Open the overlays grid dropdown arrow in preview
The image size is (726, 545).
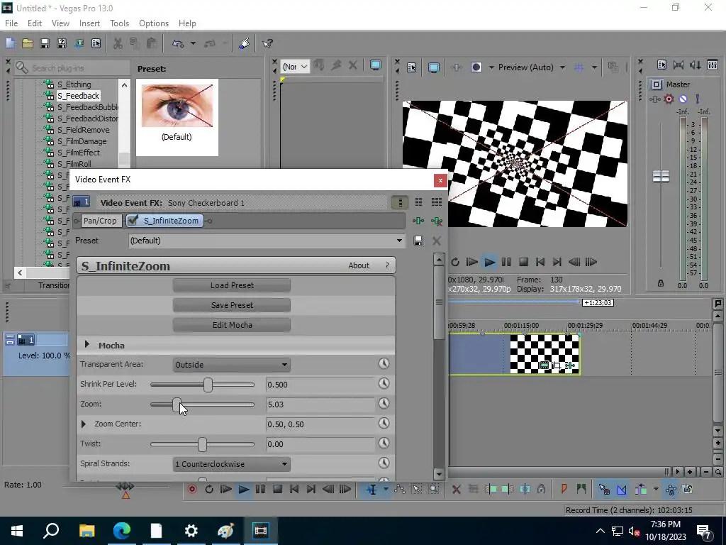(594, 67)
